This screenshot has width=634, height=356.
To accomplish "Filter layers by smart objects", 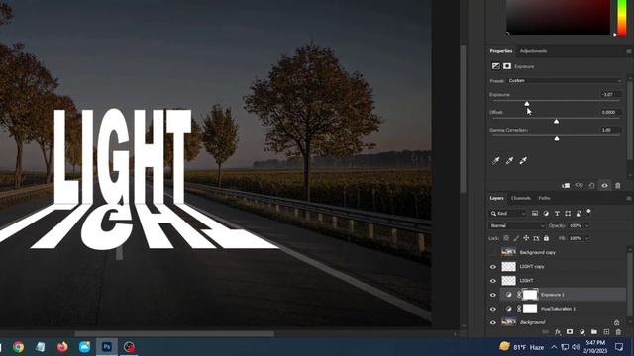I will coord(579,214).
